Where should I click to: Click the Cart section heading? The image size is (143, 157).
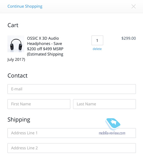tap(13, 25)
